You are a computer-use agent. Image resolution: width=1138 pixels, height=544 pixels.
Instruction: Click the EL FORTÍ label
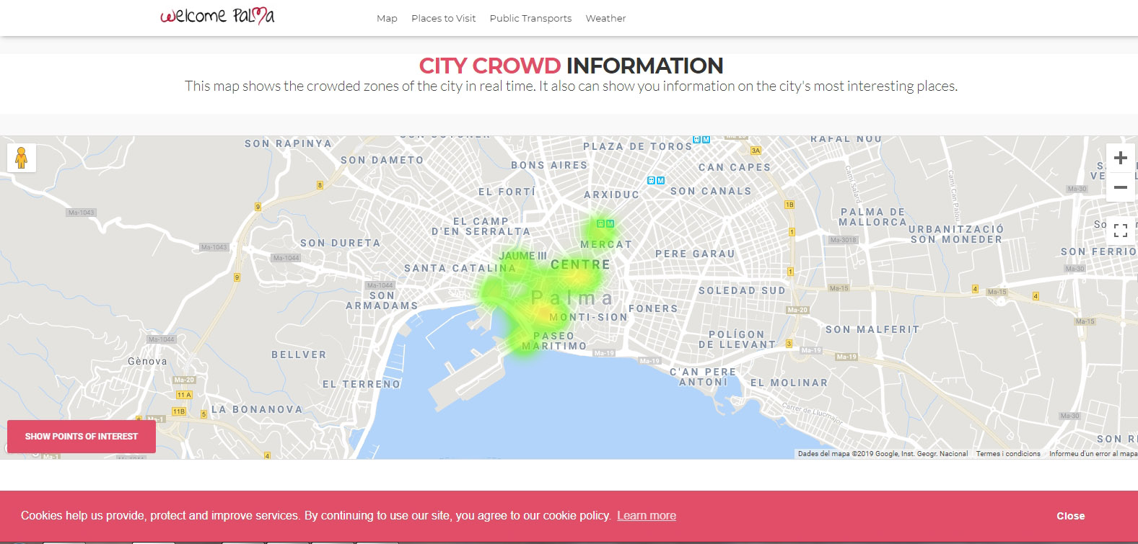tap(507, 192)
